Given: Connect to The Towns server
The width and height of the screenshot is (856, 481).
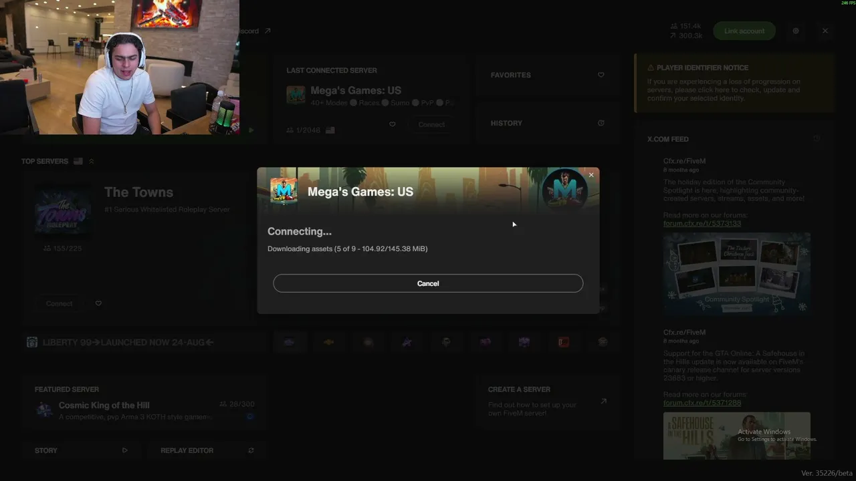Looking at the screenshot, I should click(x=60, y=303).
